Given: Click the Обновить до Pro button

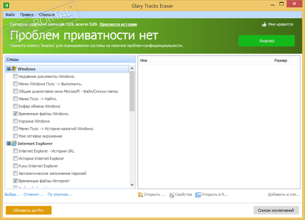Looking at the screenshot, I should click(x=28, y=210).
